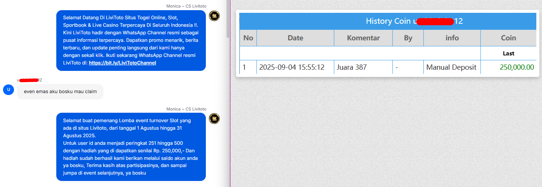Open the bit.ly/LiviTotoChannel link
The image size is (542, 187).
(x=122, y=63)
